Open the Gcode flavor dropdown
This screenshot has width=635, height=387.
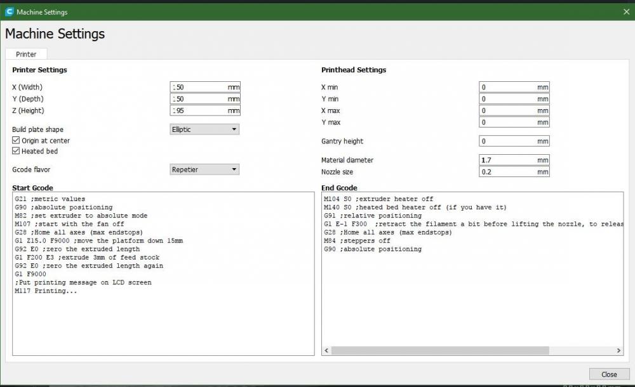tap(204, 169)
